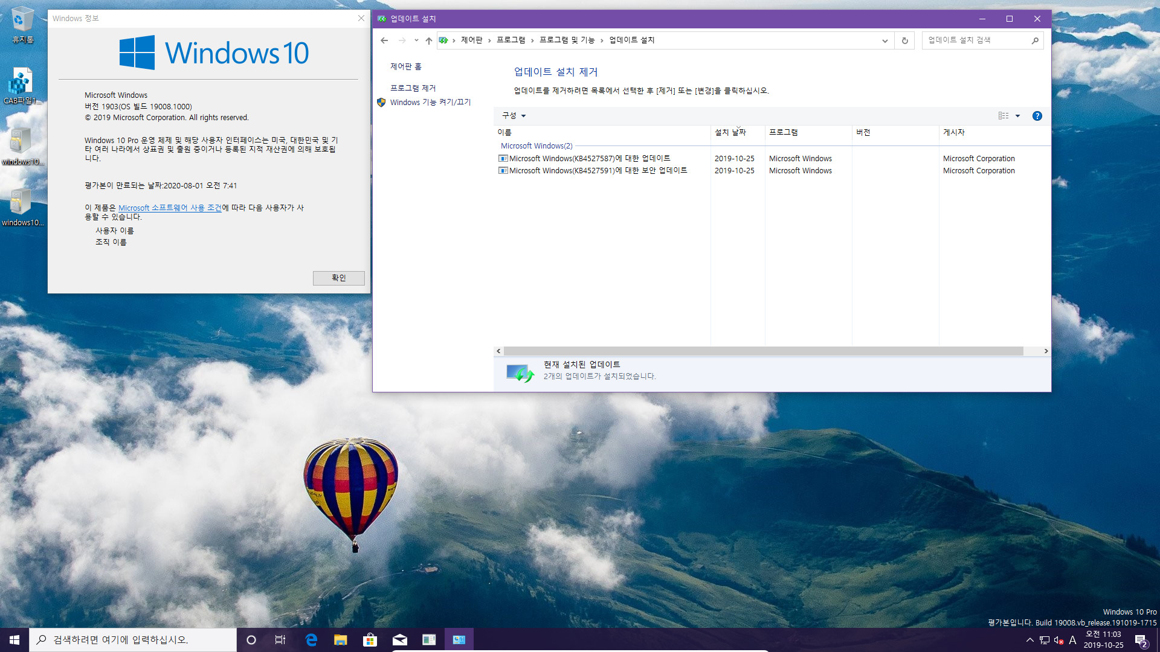Collapse the Microsoft Windows(2) group
This screenshot has height=652, width=1160.
(536, 146)
